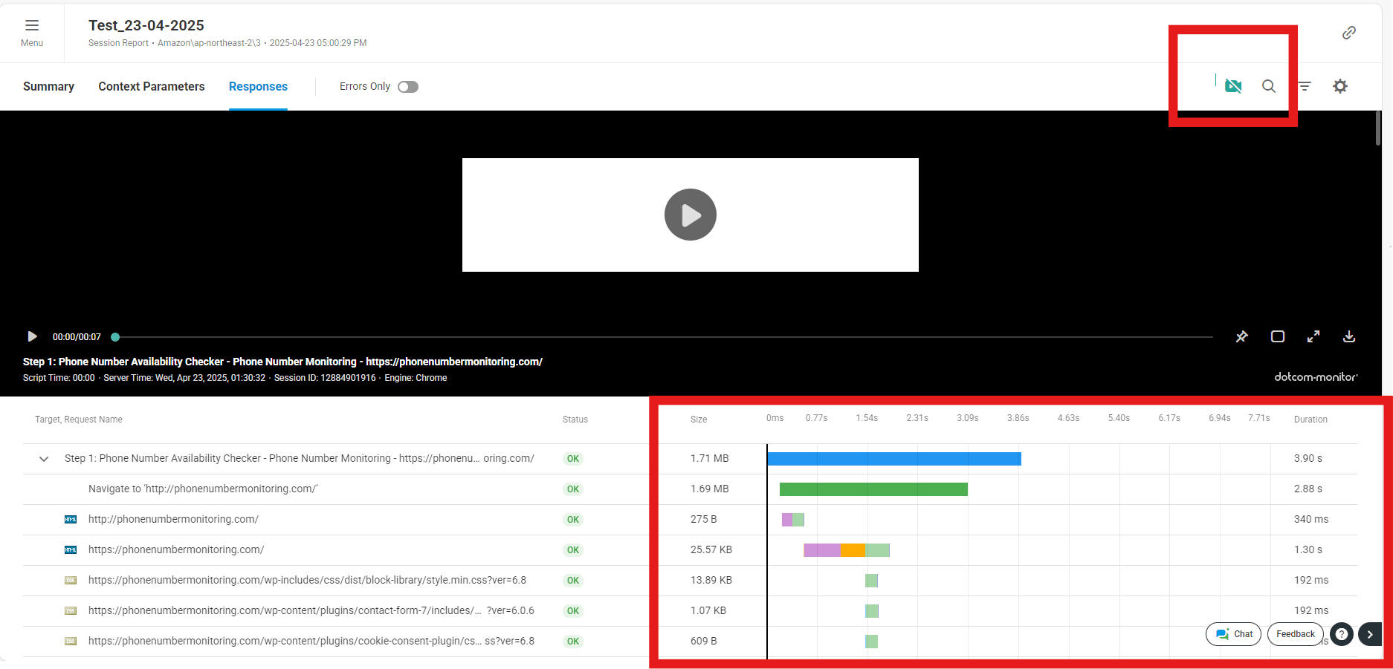Viewport: 1393px width, 669px height.
Task: Click the multicolor bar for 25.57 KB row
Action: (x=847, y=550)
